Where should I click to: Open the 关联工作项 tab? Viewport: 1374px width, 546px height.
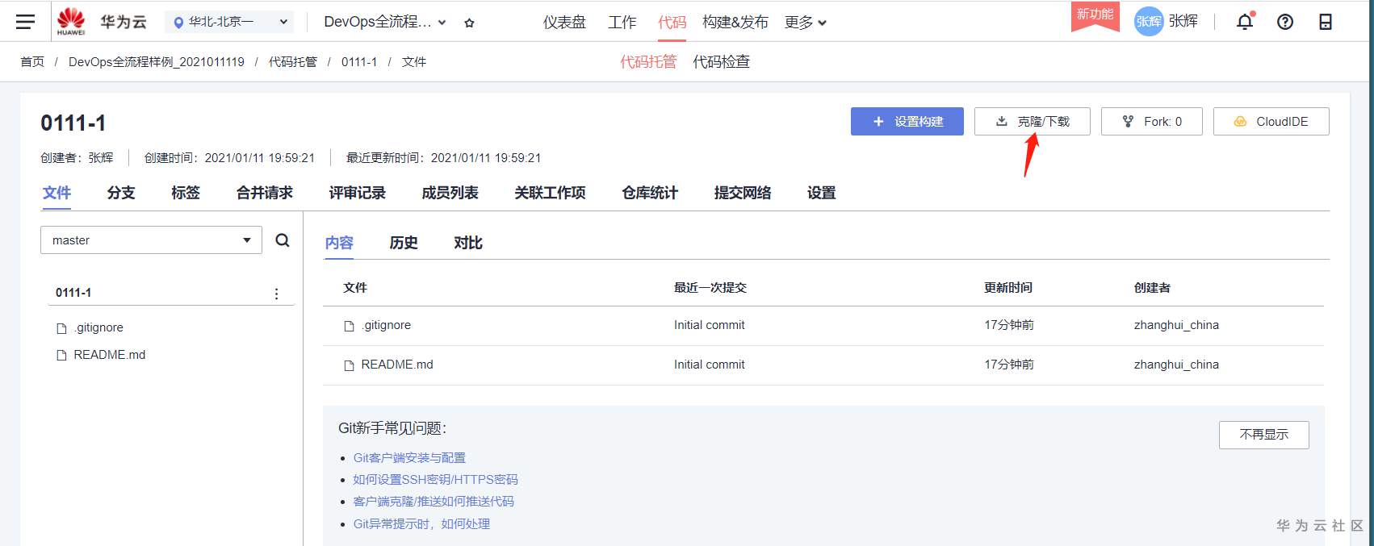point(550,193)
